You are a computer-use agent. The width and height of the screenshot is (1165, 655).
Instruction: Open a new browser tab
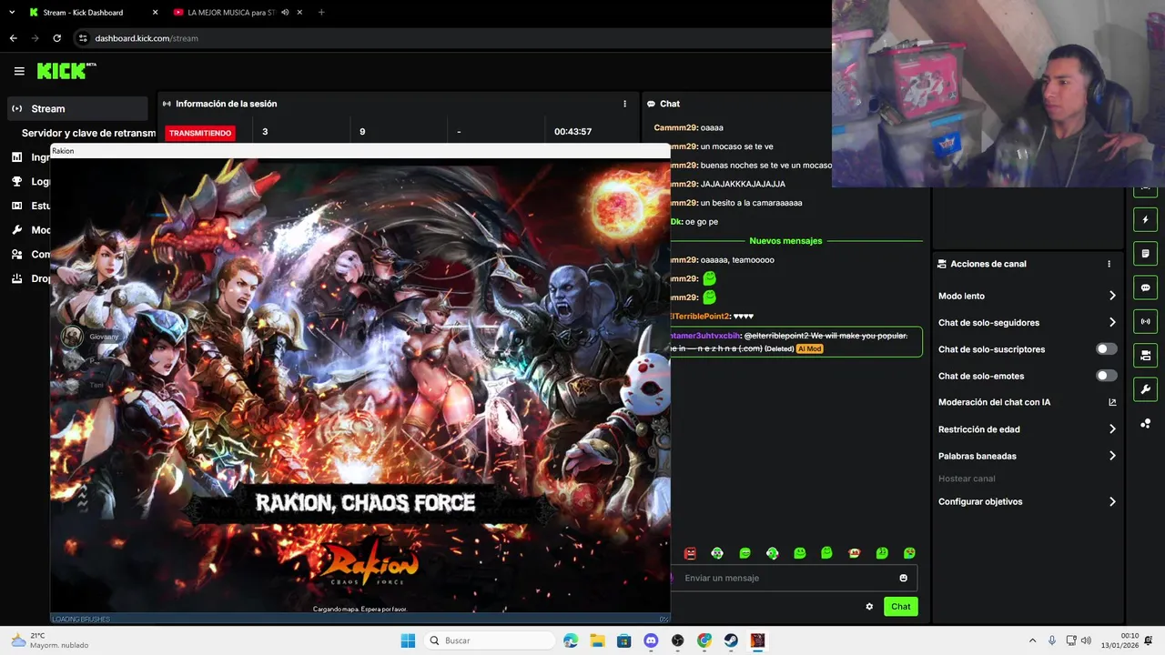tap(321, 13)
